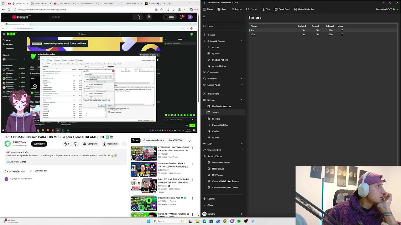The width and height of the screenshot is (401, 225).
Task: Click Descargar download button
Action: 110,144
